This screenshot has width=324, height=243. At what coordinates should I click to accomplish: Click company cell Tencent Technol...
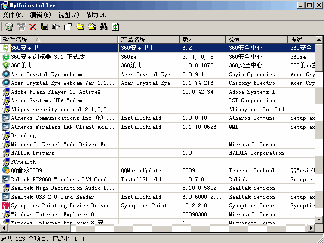pos(256,170)
